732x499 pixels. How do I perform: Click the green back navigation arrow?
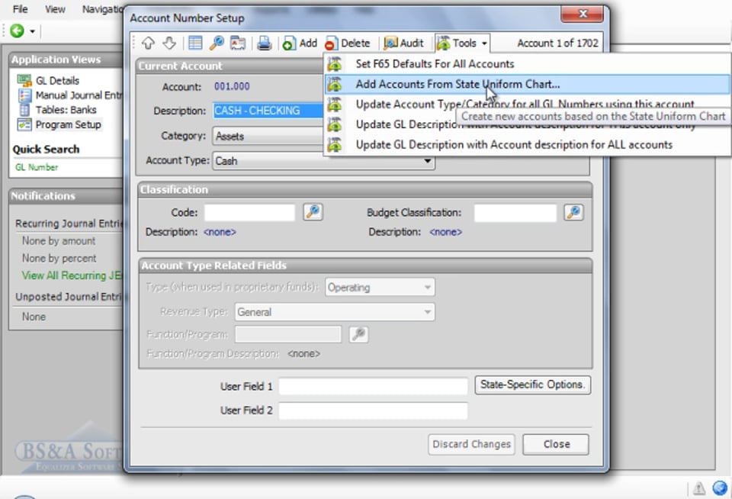point(18,31)
